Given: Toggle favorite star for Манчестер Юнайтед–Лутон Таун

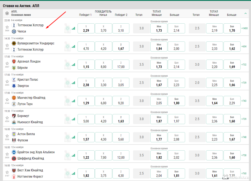Looking at the screenshot, I should point(7,100).
